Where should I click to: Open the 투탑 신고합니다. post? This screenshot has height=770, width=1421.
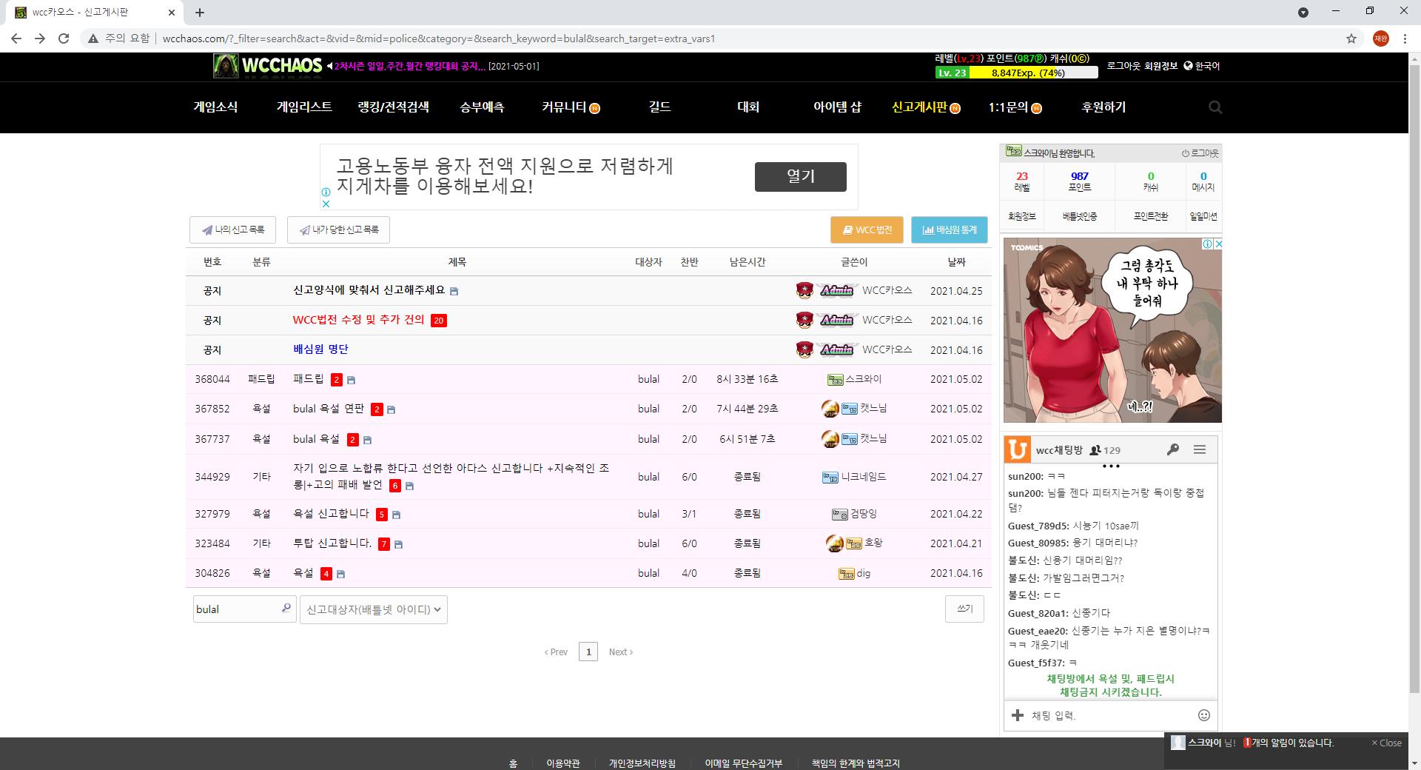coord(332,543)
